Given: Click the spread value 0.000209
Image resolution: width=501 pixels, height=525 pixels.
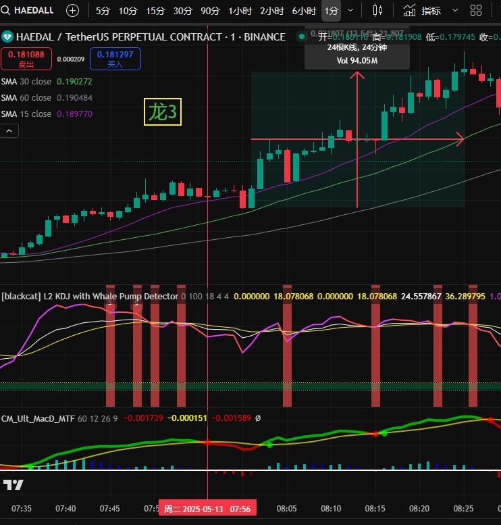Looking at the screenshot, I should pos(71,59).
